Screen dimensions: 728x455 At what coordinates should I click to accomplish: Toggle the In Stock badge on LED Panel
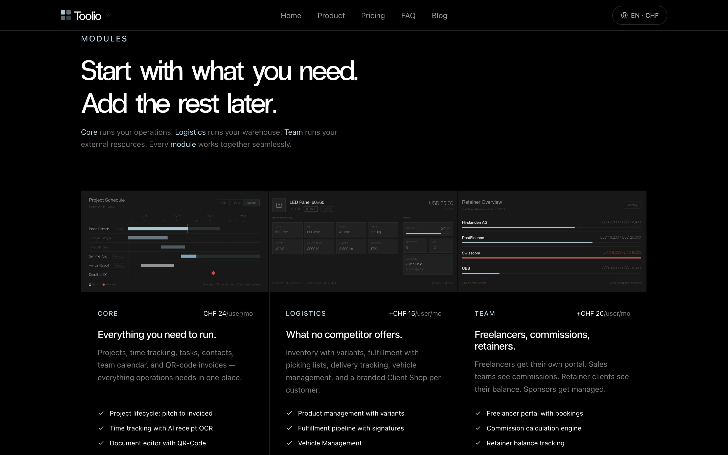tap(310, 209)
